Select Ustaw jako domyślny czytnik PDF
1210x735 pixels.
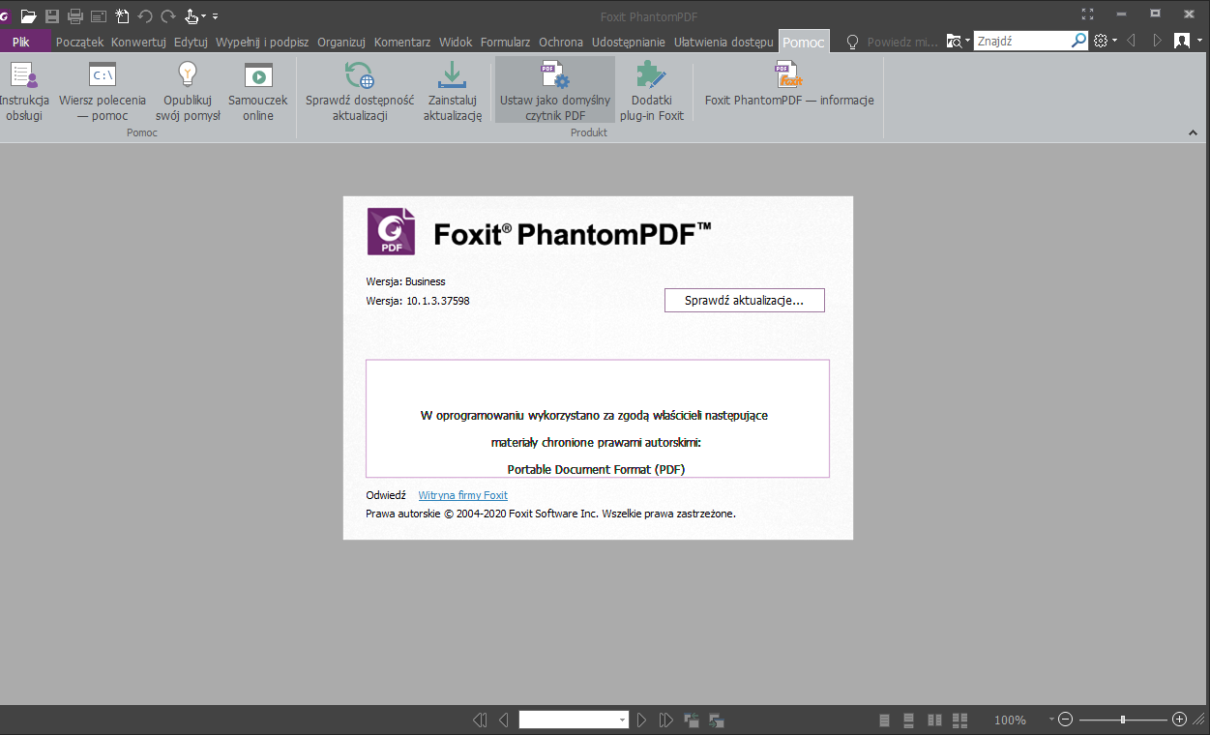[x=555, y=91]
